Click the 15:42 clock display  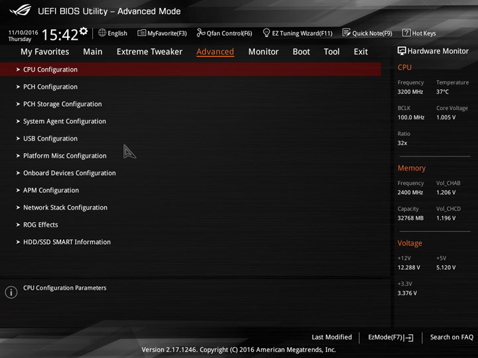[x=60, y=34]
